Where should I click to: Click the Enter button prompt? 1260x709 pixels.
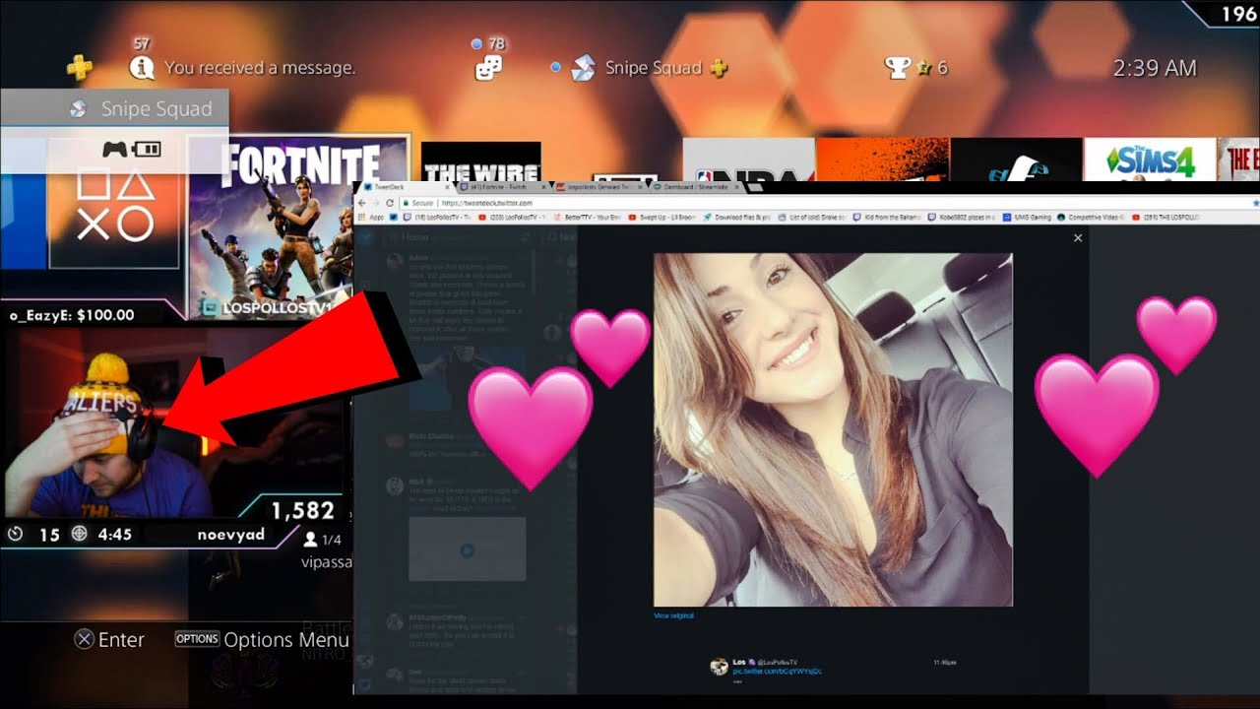point(109,640)
